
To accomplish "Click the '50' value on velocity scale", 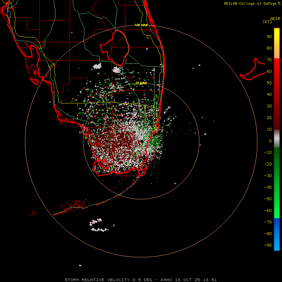I will (269, 83).
